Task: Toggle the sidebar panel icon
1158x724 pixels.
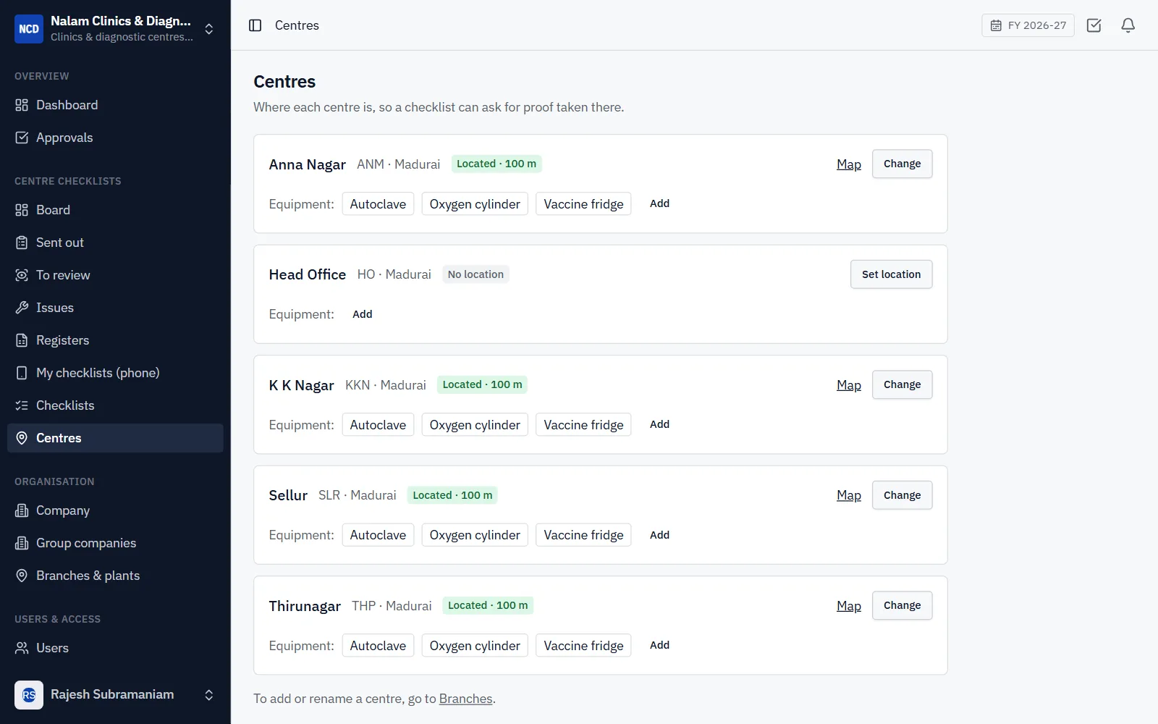Action: click(x=255, y=25)
